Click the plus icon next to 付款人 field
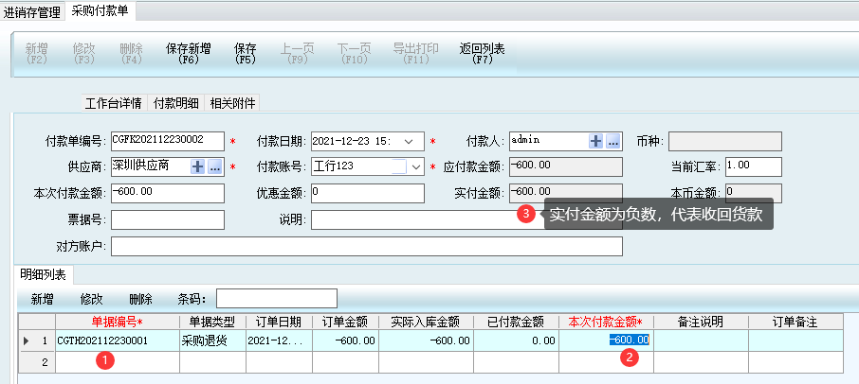 click(x=596, y=141)
